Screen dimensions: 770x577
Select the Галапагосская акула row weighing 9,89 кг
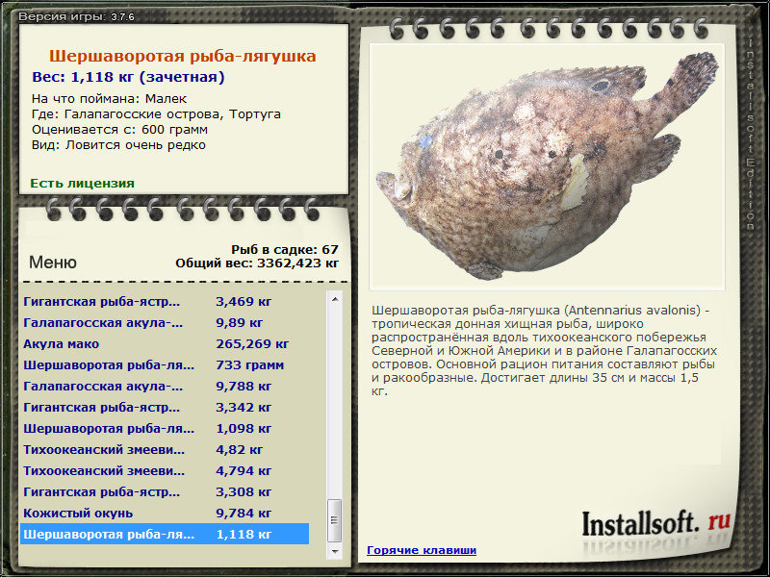click(165, 323)
